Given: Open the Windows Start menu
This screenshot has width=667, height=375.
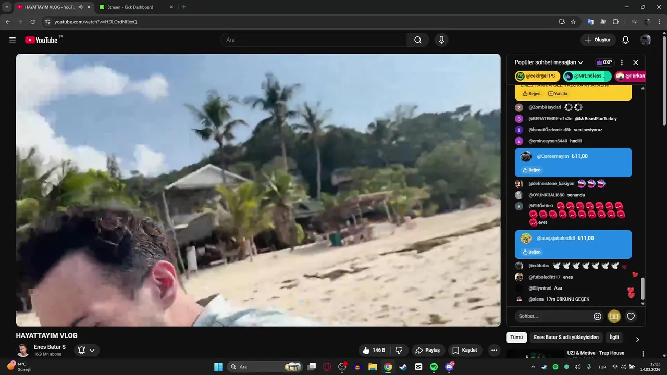Looking at the screenshot, I should coord(218,367).
